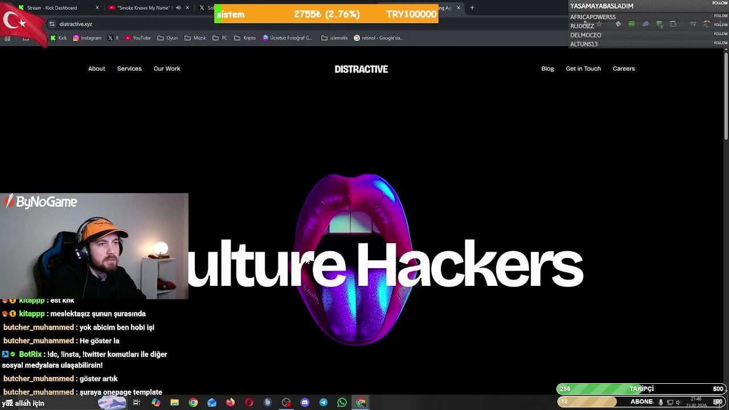
Task: Expand the Oyun bookmark folder
Action: (167, 38)
